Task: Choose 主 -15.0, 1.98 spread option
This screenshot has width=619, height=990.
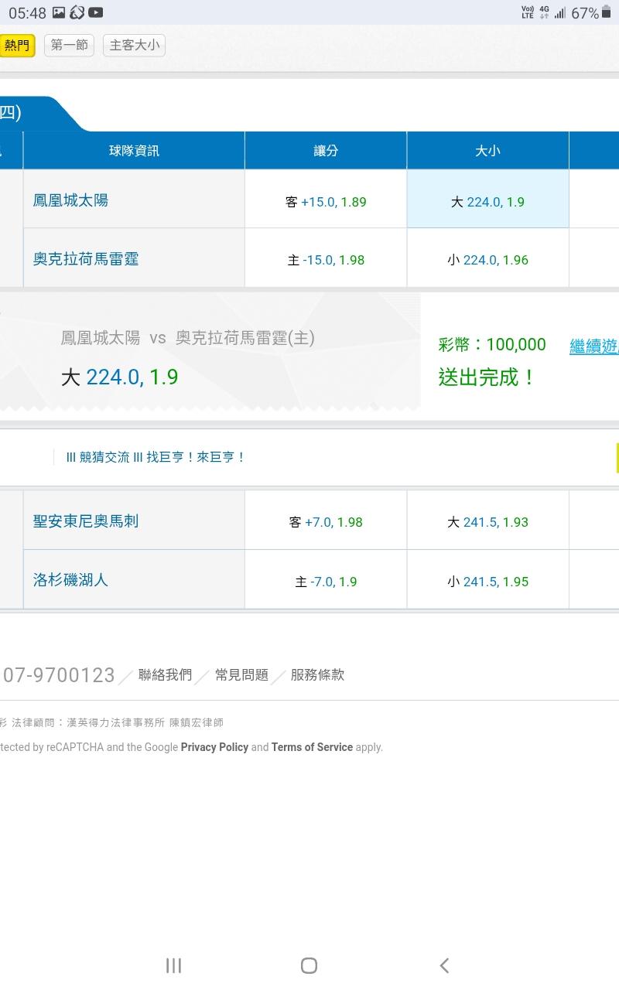Action: click(326, 260)
